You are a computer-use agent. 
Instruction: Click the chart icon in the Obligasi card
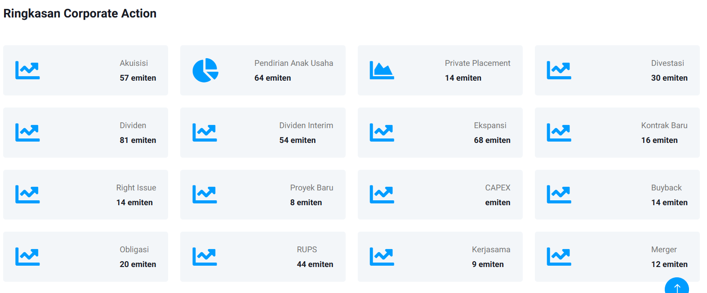pos(27,257)
